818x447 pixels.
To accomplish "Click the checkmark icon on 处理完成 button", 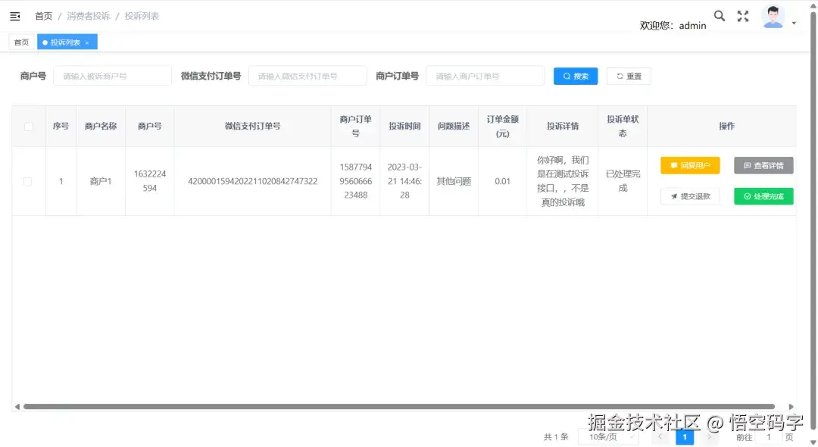I will 745,196.
